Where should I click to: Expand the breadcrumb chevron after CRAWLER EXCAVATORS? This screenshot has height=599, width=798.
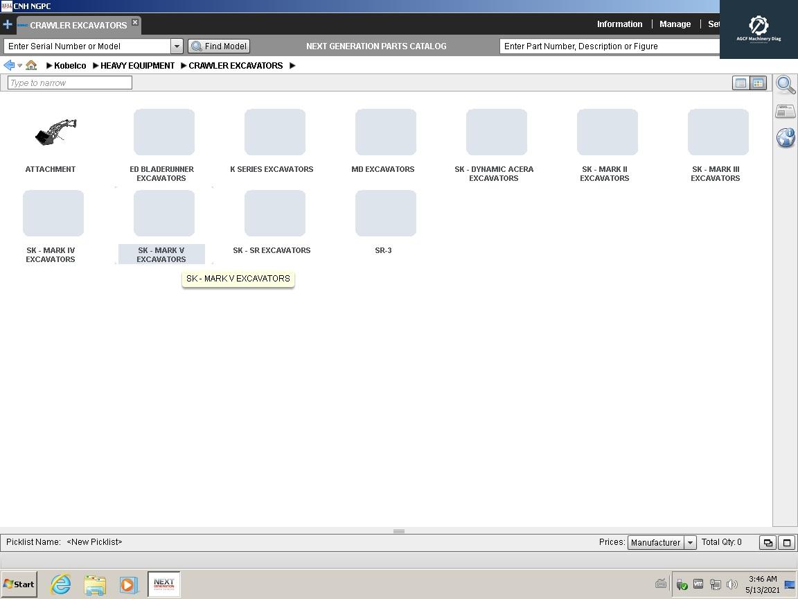coord(292,65)
